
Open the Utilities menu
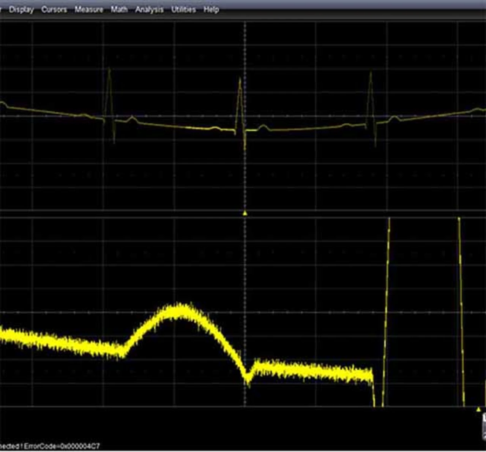[x=183, y=9]
